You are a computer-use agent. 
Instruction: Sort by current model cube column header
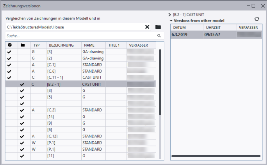click(x=10, y=45)
